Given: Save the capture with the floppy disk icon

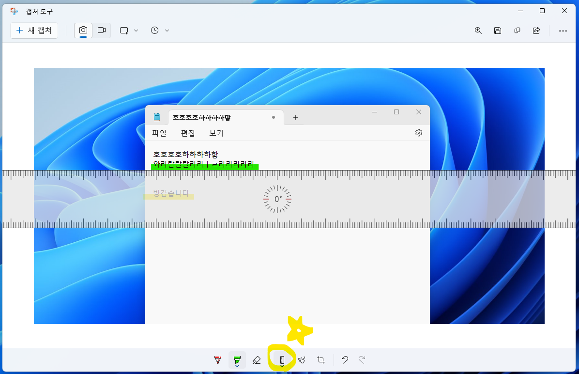Looking at the screenshot, I should point(498,31).
